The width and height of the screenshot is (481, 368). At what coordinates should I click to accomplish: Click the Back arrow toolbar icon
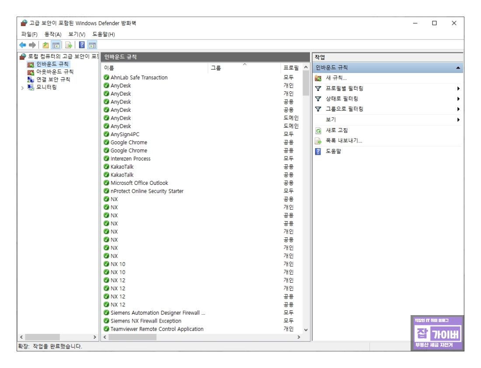click(x=23, y=45)
